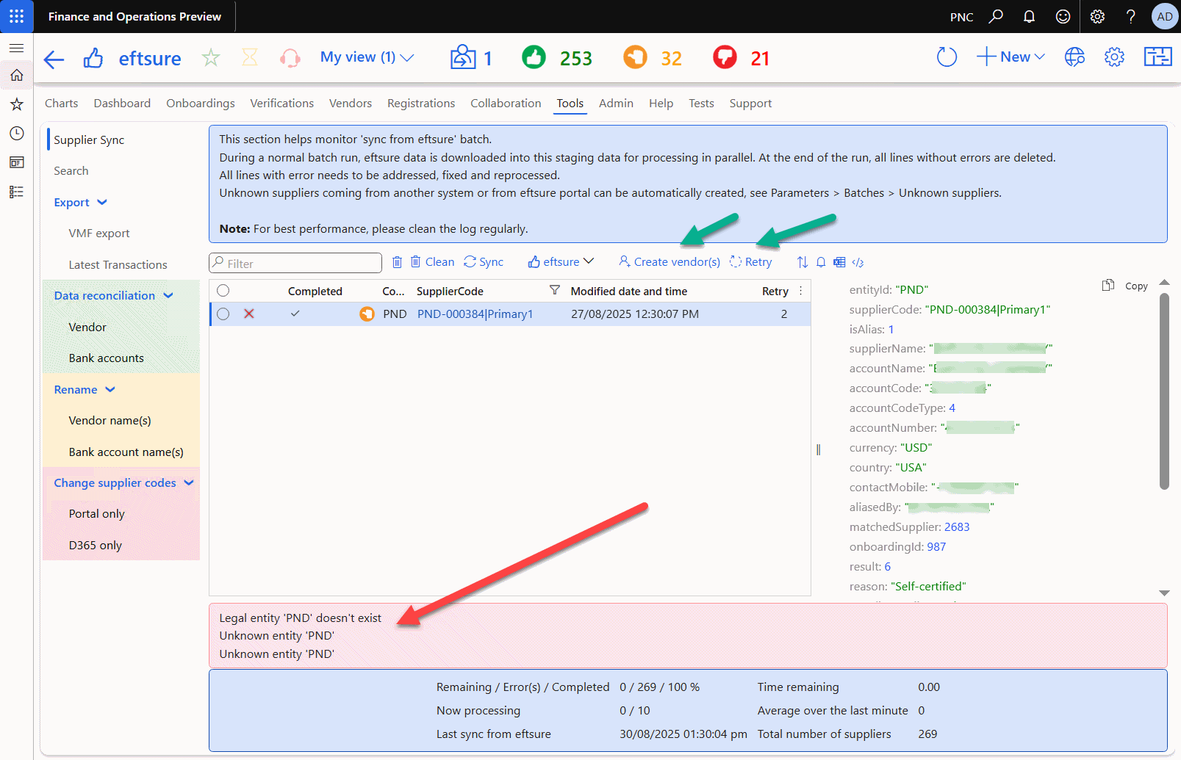Show notifications bell in top bar
Viewport: 1181px width, 760px height.
click(1029, 16)
